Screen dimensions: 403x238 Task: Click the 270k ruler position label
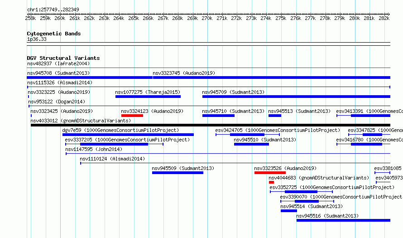207,18
